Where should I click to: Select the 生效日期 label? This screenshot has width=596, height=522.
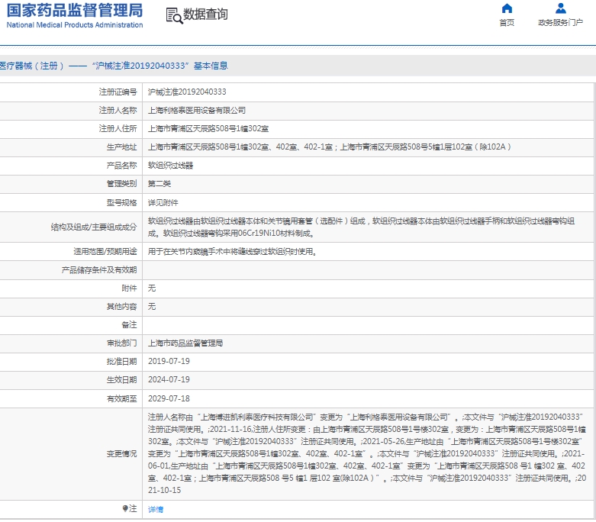pyautogui.click(x=121, y=380)
